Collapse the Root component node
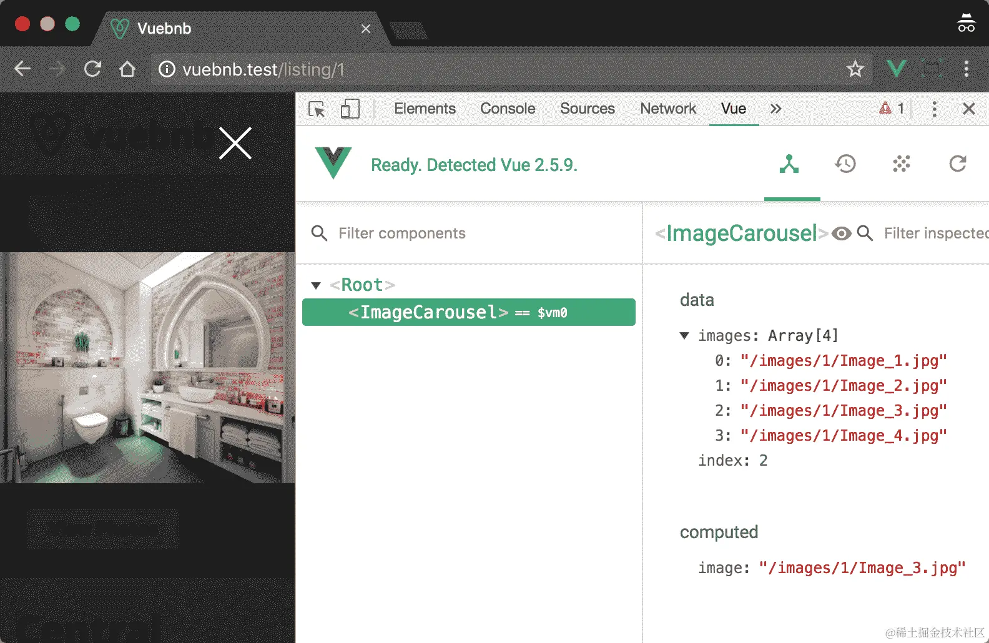This screenshot has width=989, height=643. (x=316, y=285)
